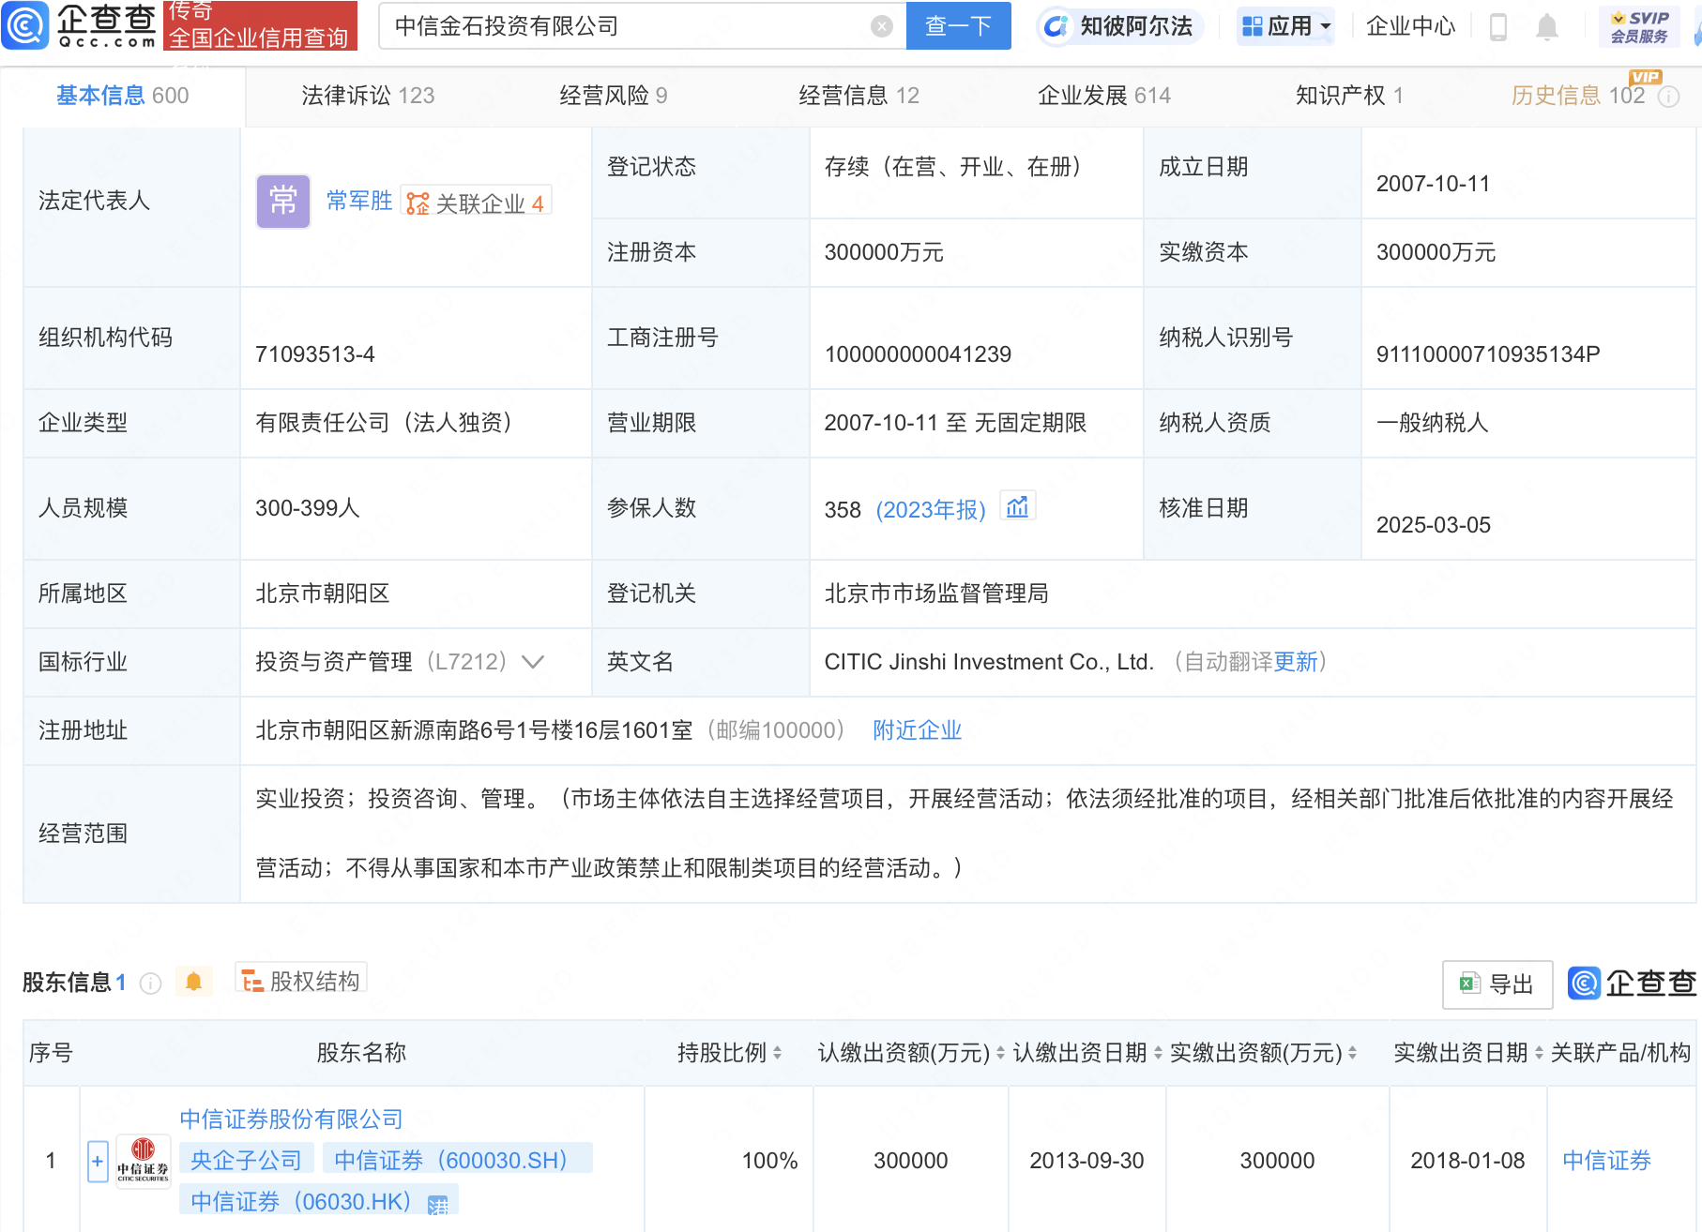Click the 查一下 search button
1702x1232 pixels.
958,26
